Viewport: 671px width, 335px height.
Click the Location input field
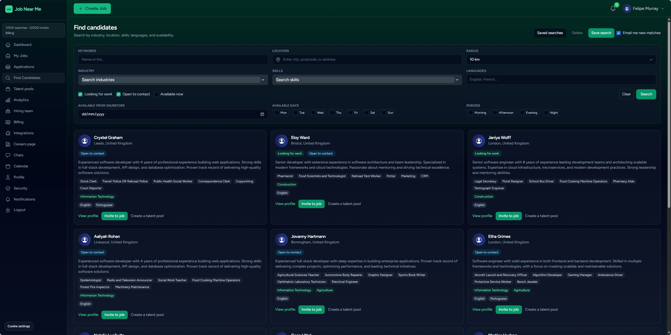tap(367, 59)
